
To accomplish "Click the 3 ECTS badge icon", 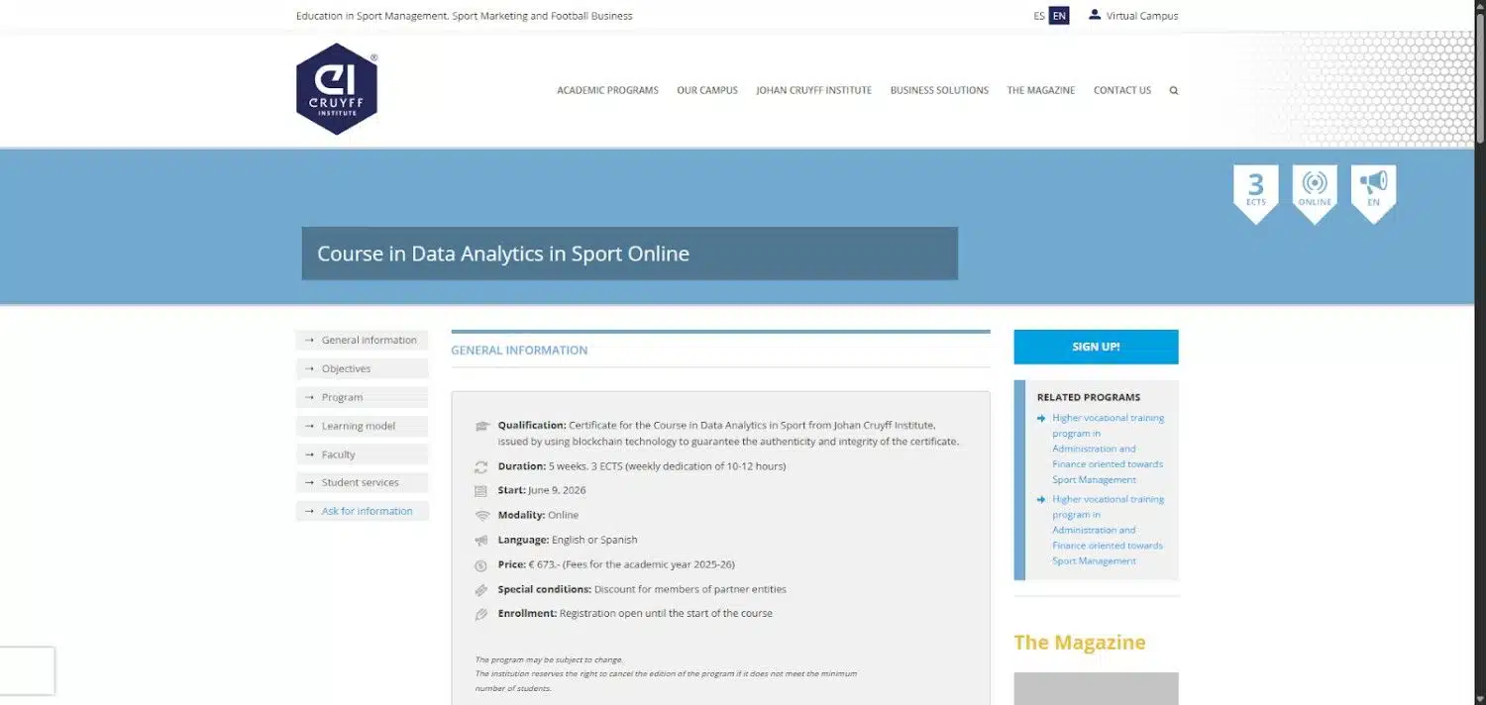I will pyautogui.click(x=1256, y=193).
